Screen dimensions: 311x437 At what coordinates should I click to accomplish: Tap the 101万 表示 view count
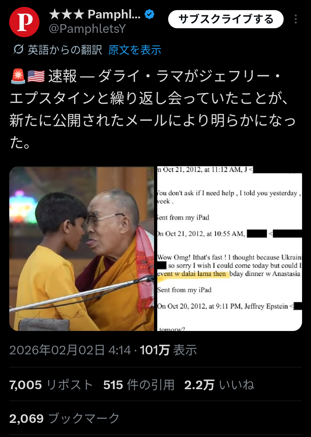point(168,350)
